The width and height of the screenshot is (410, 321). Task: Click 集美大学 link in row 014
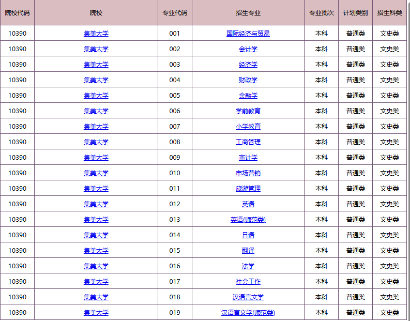tap(96, 235)
